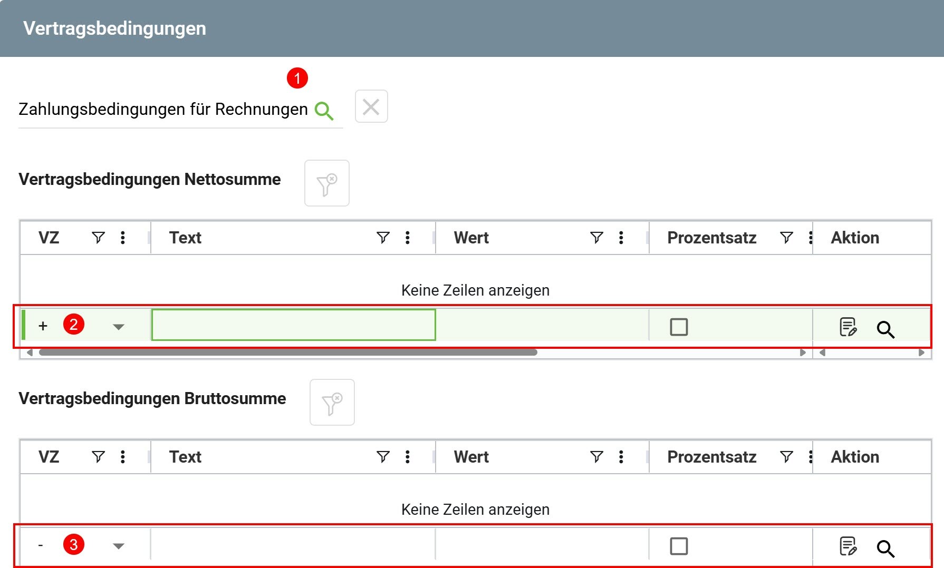This screenshot has width=944, height=568.
Task: Click the empty Text input field in Nettosumme row
Action: (293, 326)
